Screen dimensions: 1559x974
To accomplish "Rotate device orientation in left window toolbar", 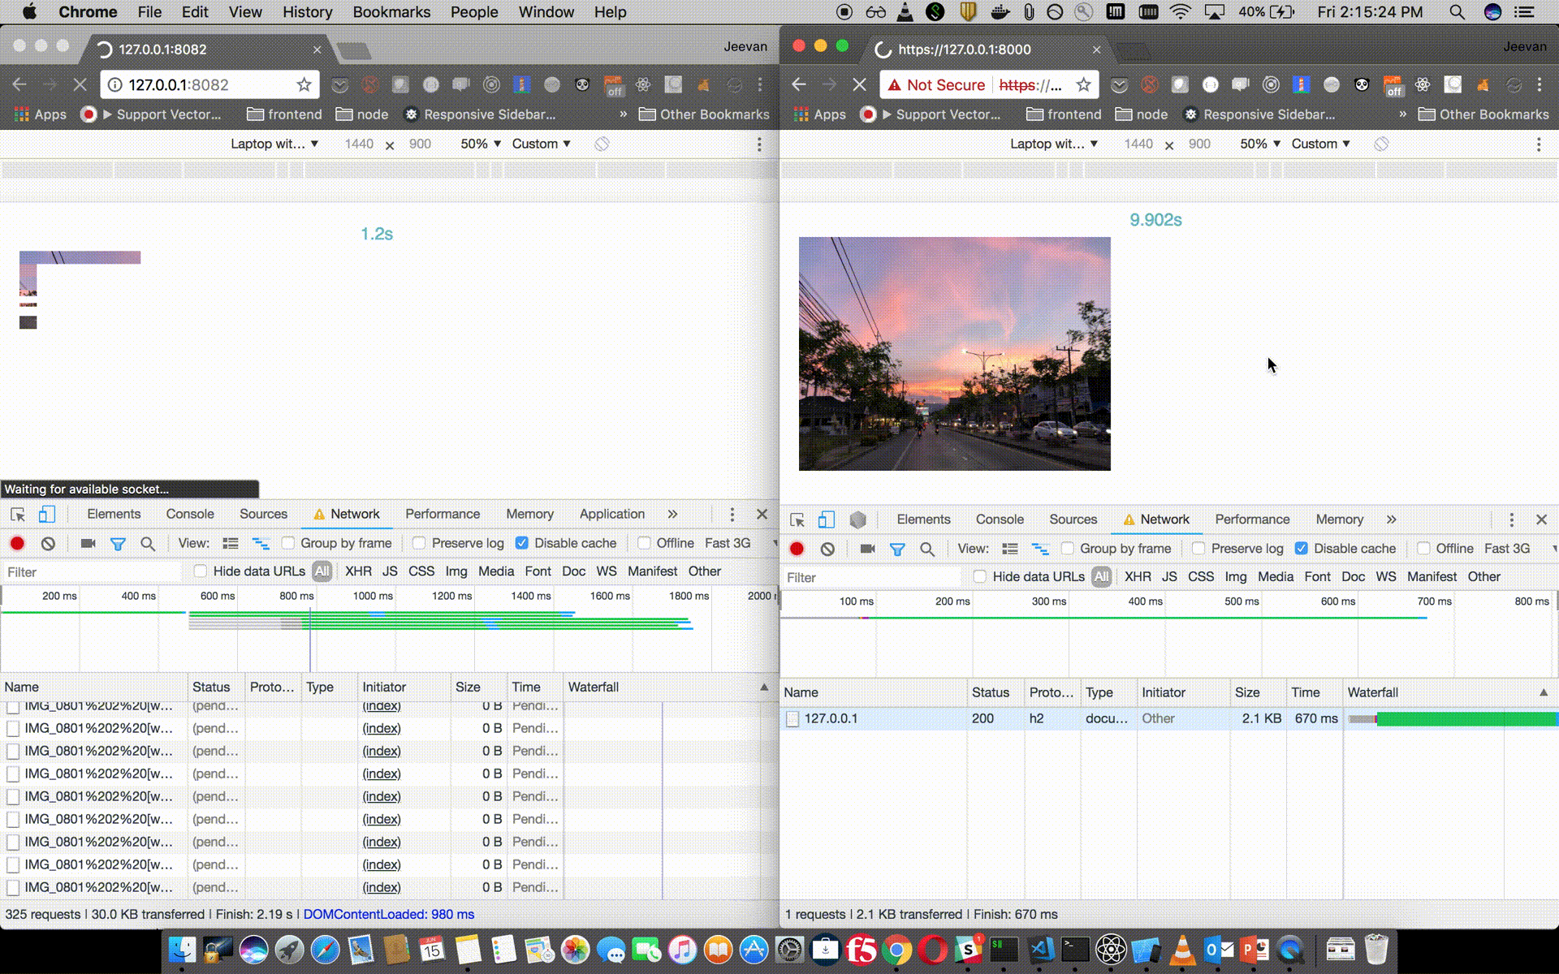I will (602, 144).
